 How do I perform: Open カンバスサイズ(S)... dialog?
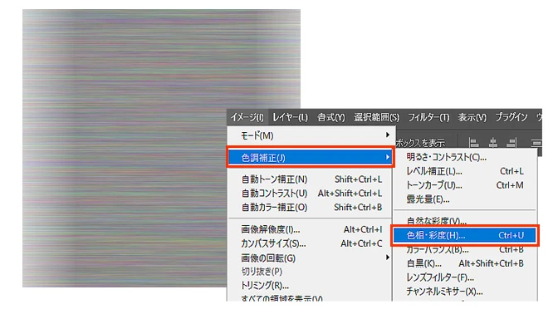point(311,243)
